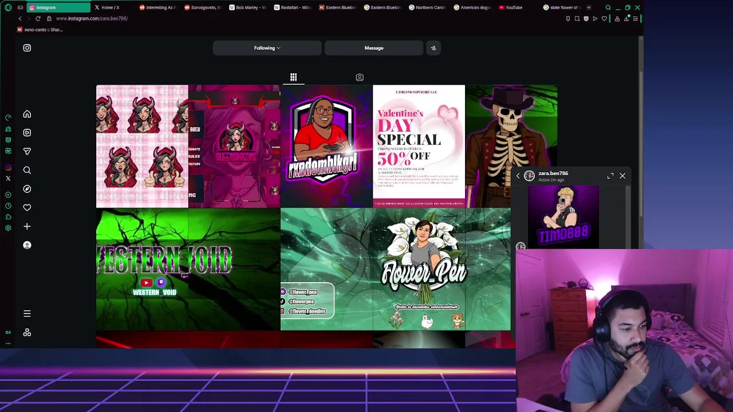The image size is (733, 412).
Task: Open the Following dropdown button
Action: (267, 48)
